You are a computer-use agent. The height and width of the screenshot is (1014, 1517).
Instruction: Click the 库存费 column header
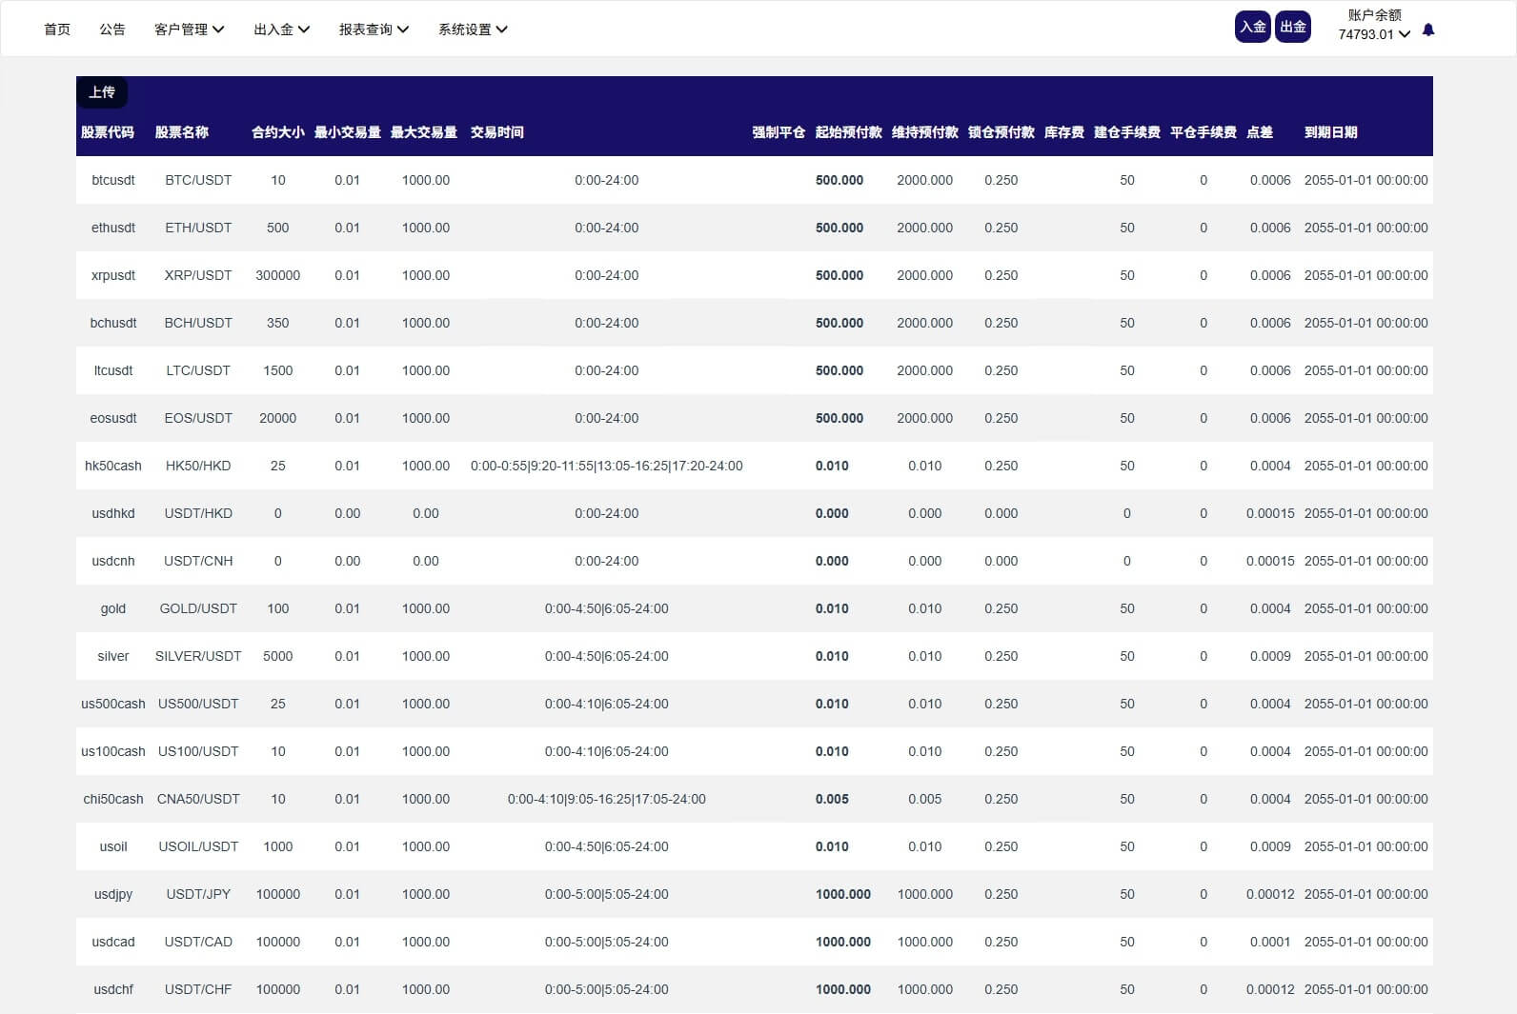[1064, 132]
